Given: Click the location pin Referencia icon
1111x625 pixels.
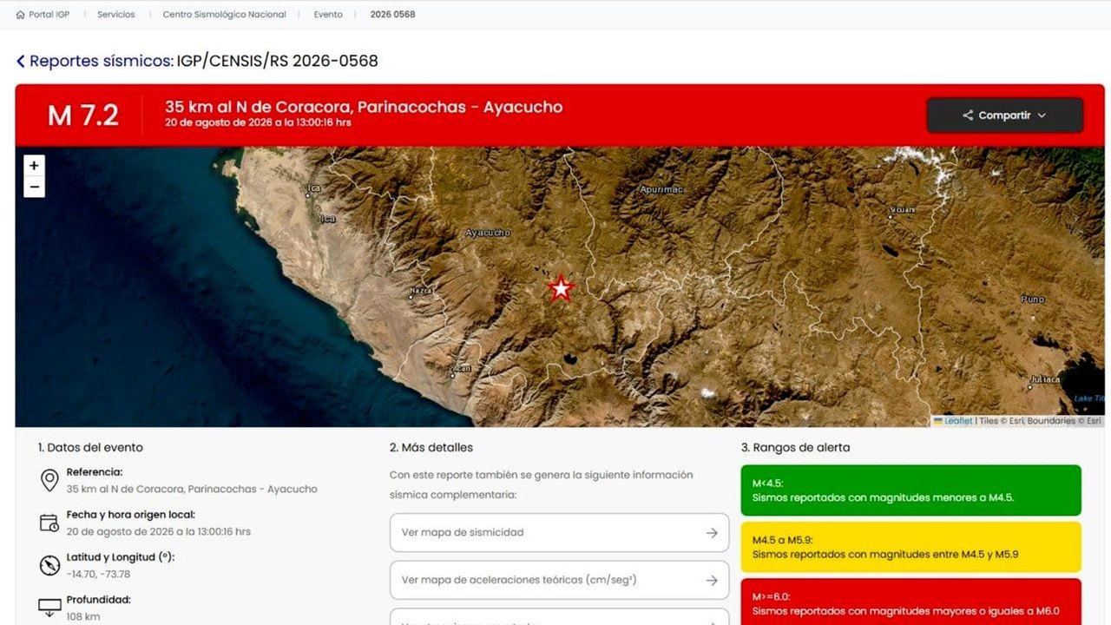Looking at the screenshot, I should coord(49,480).
